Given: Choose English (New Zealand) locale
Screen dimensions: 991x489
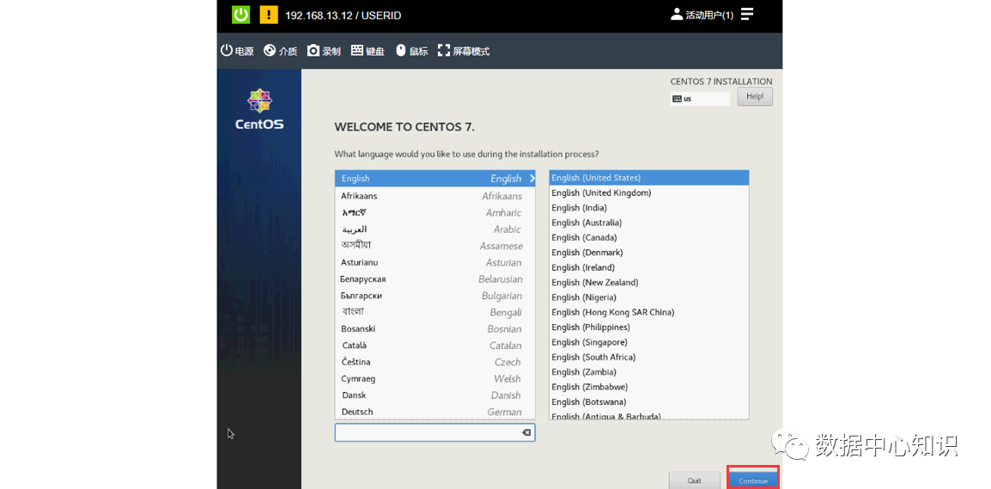Looking at the screenshot, I should pyautogui.click(x=649, y=282).
